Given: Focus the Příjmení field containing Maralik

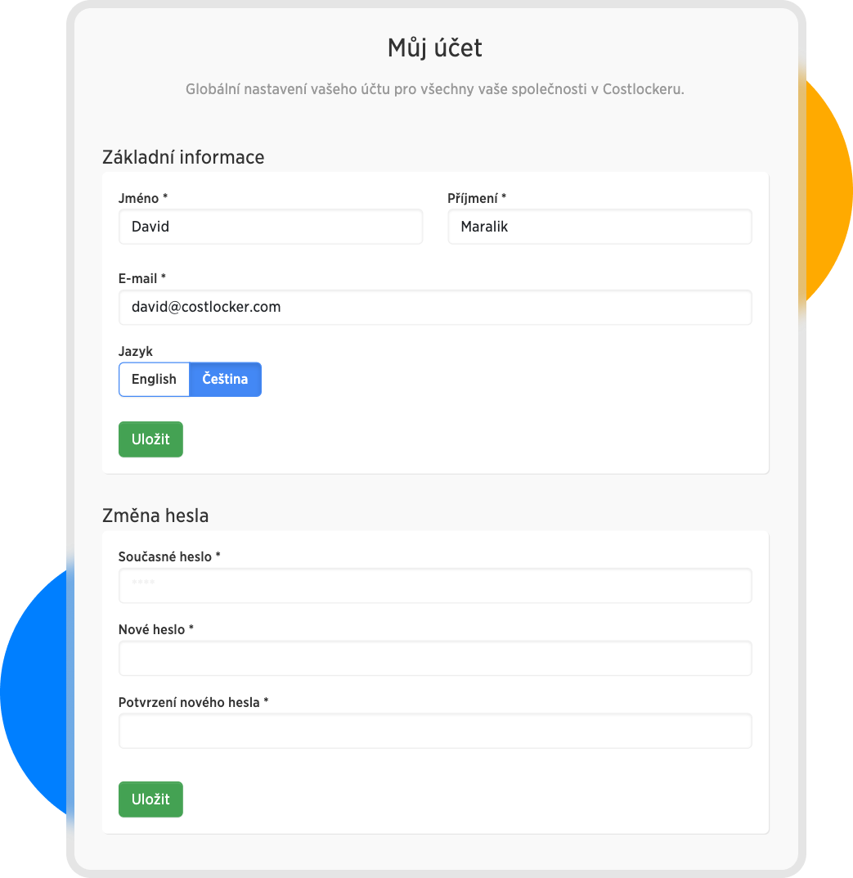Looking at the screenshot, I should [x=599, y=227].
